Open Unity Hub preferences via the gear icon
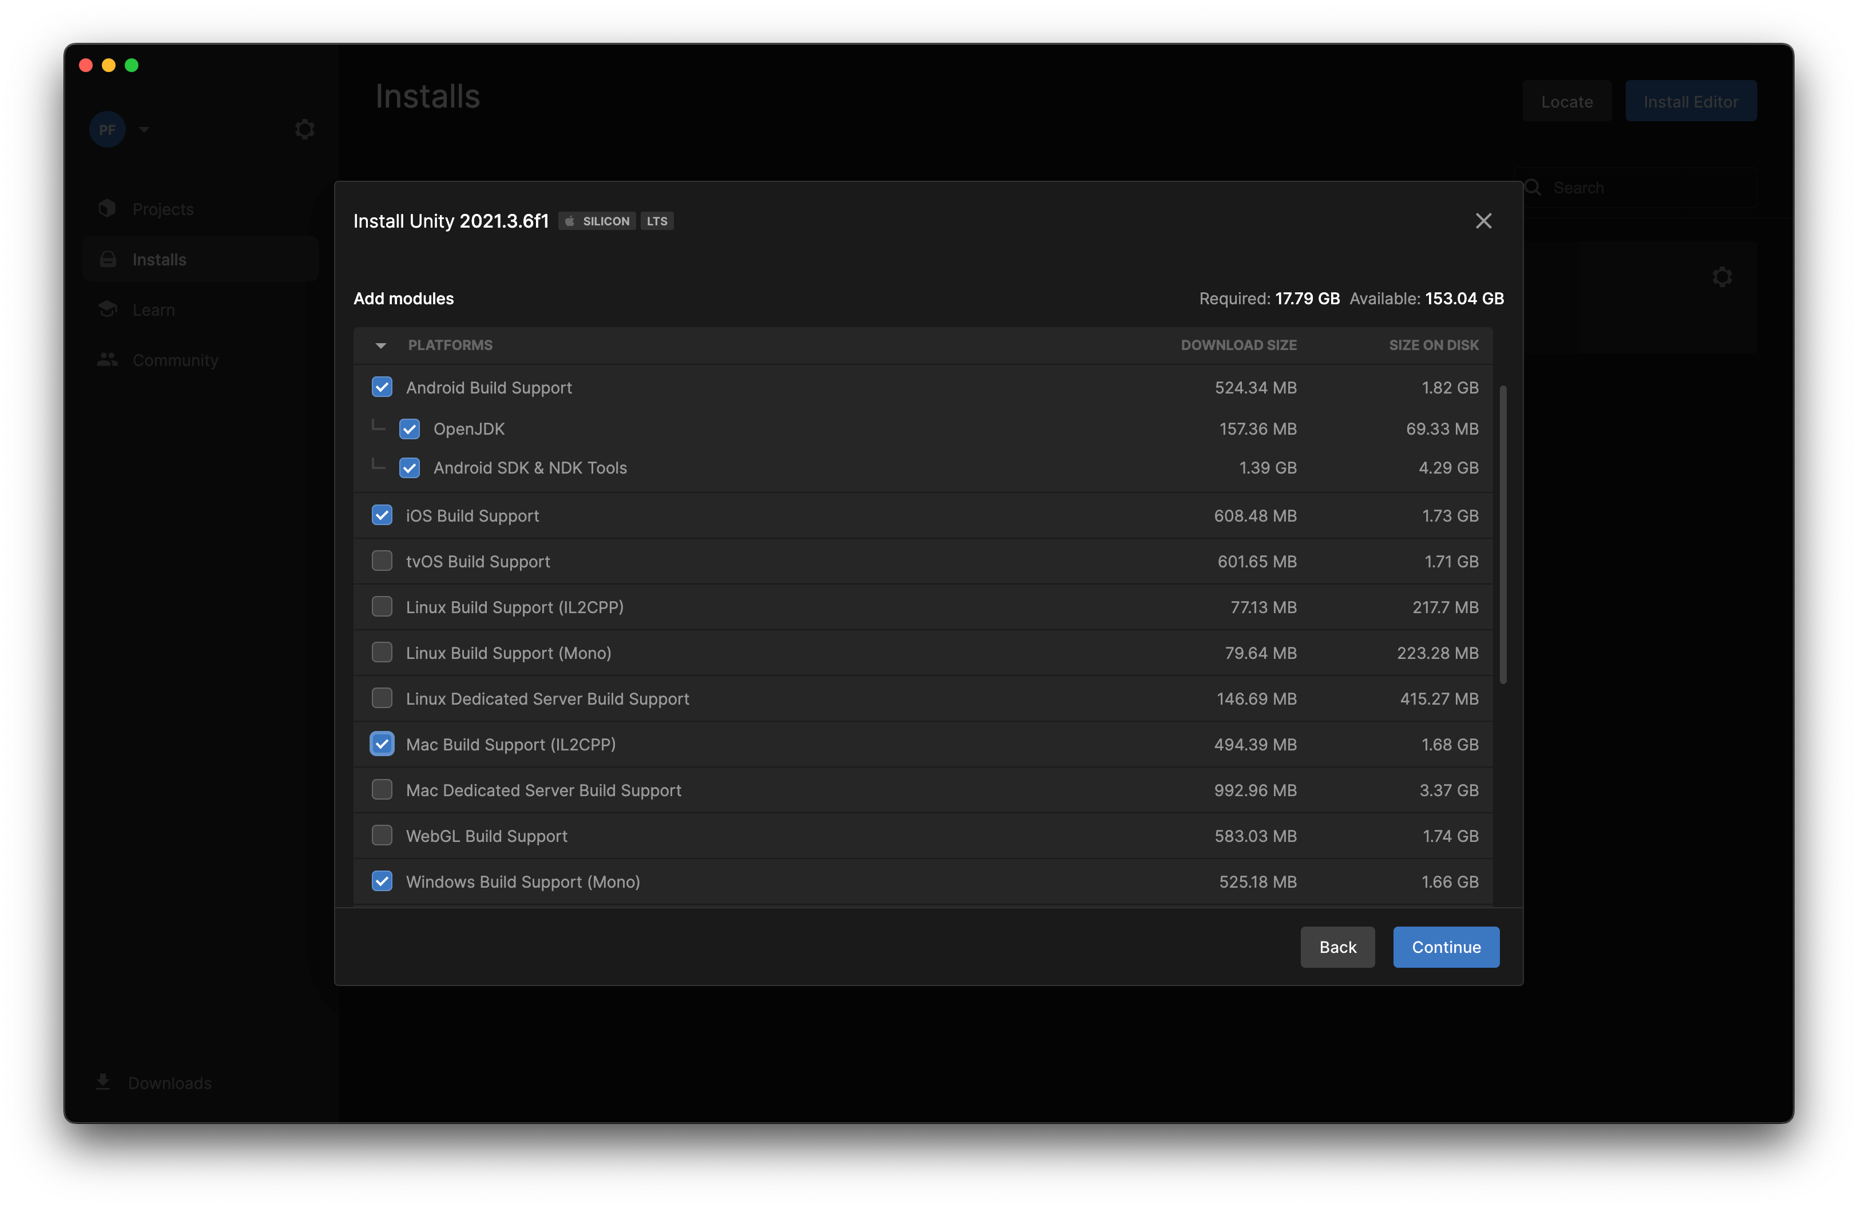 click(x=304, y=129)
